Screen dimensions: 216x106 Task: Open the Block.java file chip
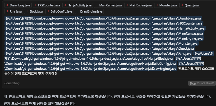(34, 11)
